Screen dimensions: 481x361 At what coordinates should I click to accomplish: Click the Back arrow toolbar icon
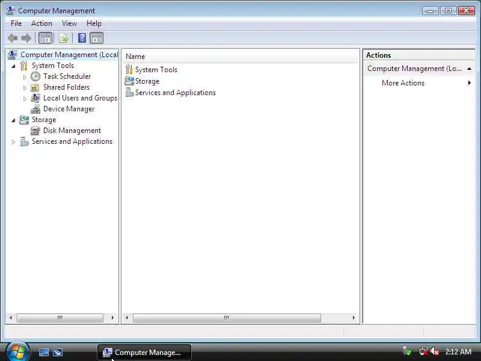pos(13,39)
